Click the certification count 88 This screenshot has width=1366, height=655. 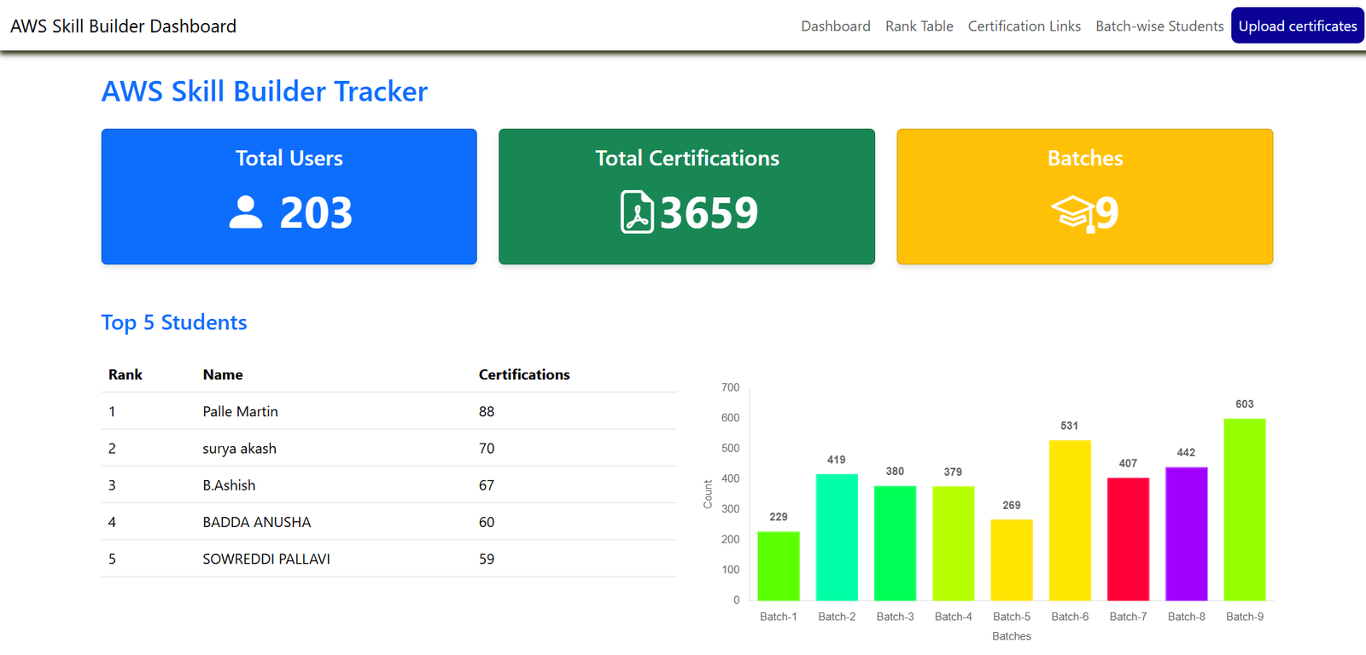pos(487,411)
